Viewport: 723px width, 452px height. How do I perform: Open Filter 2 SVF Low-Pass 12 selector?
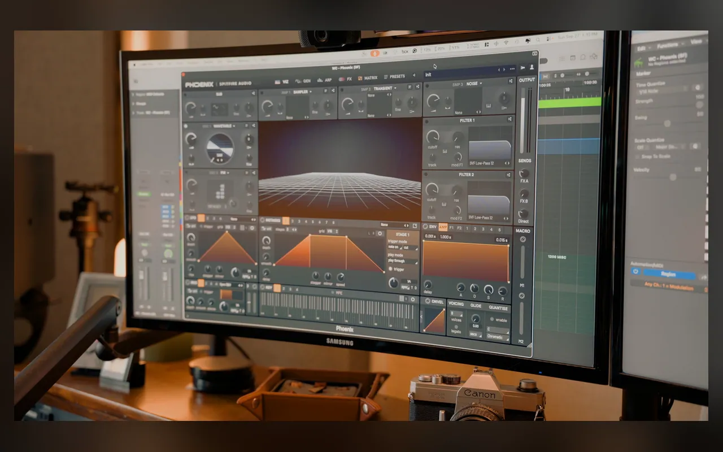(x=489, y=217)
